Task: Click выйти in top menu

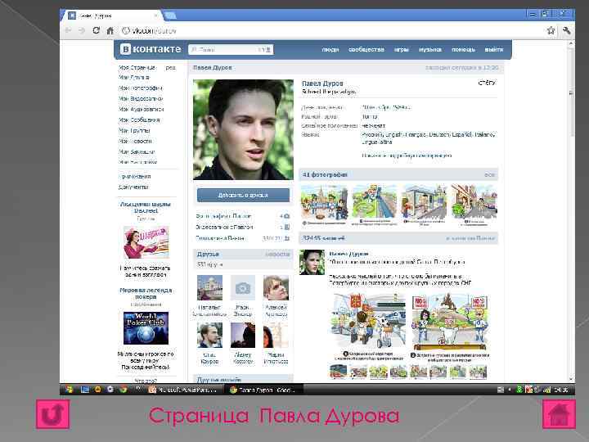Action: [493, 50]
